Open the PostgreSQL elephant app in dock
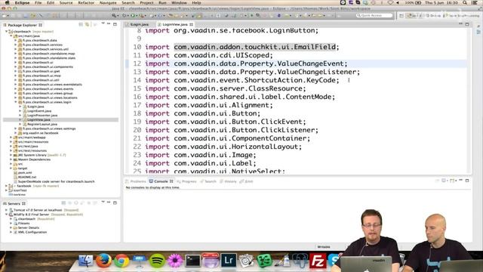483x272 pixels. click(300, 261)
